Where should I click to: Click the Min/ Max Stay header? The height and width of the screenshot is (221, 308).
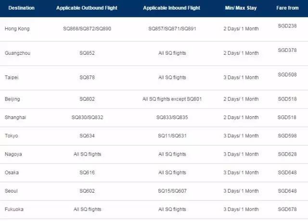(241, 8)
